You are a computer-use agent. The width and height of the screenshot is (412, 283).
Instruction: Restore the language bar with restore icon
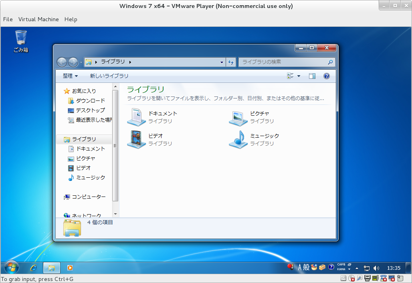[x=349, y=265]
